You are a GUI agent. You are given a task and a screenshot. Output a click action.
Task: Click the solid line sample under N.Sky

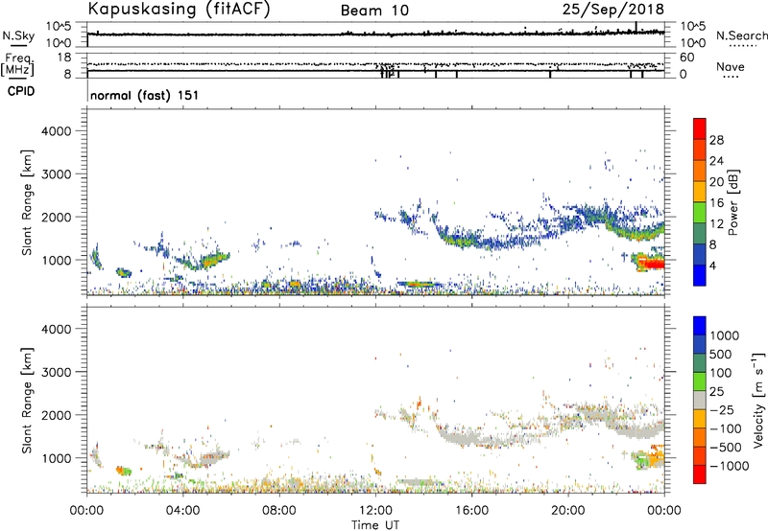pos(18,45)
